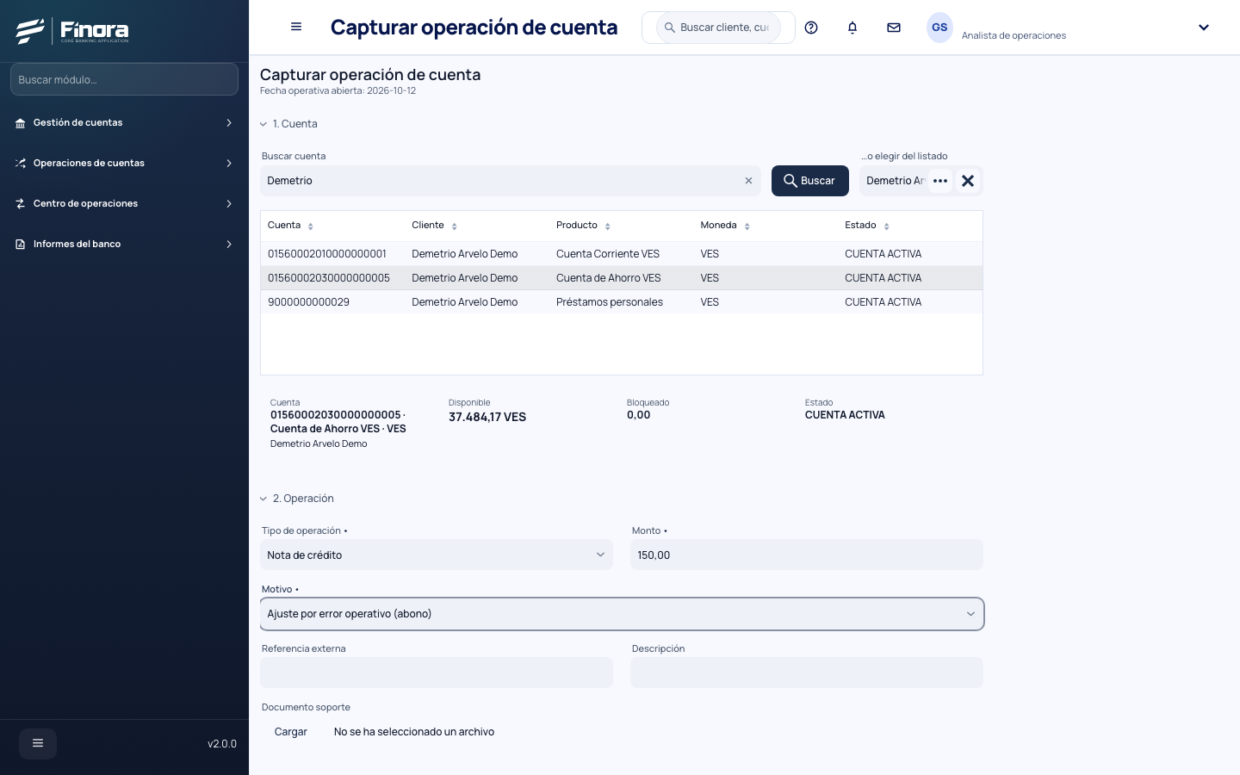Open Informes del banco menu
This screenshot has width=1240, height=775.
[x=124, y=245]
